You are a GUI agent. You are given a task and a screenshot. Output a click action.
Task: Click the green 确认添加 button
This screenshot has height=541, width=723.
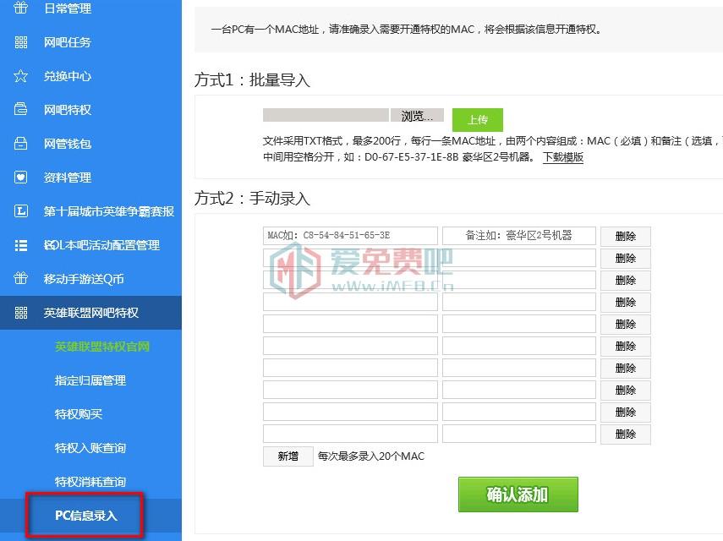pos(518,495)
